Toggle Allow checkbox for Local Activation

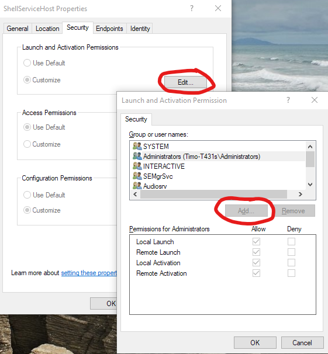[x=256, y=262]
